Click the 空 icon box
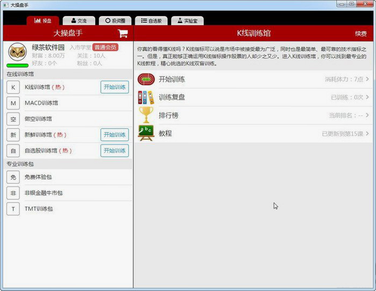The image size is (376, 291). tap(13, 119)
